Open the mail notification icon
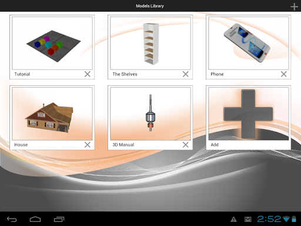This screenshot has width=301, height=226. [x=248, y=219]
